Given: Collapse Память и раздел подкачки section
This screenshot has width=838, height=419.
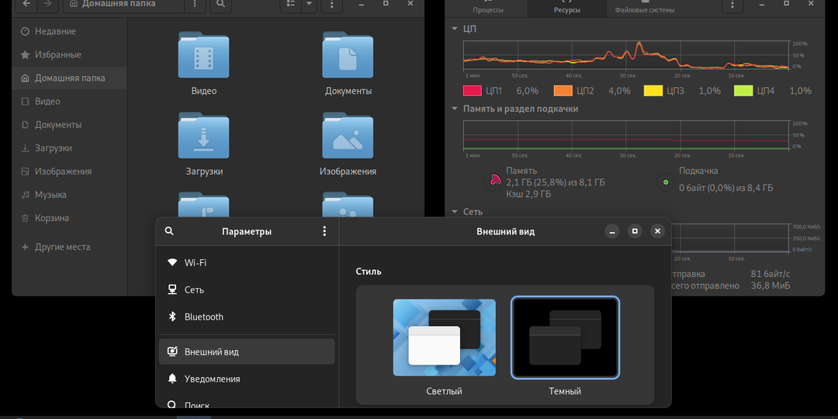Looking at the screenshot, I should [x=454, y=109].
